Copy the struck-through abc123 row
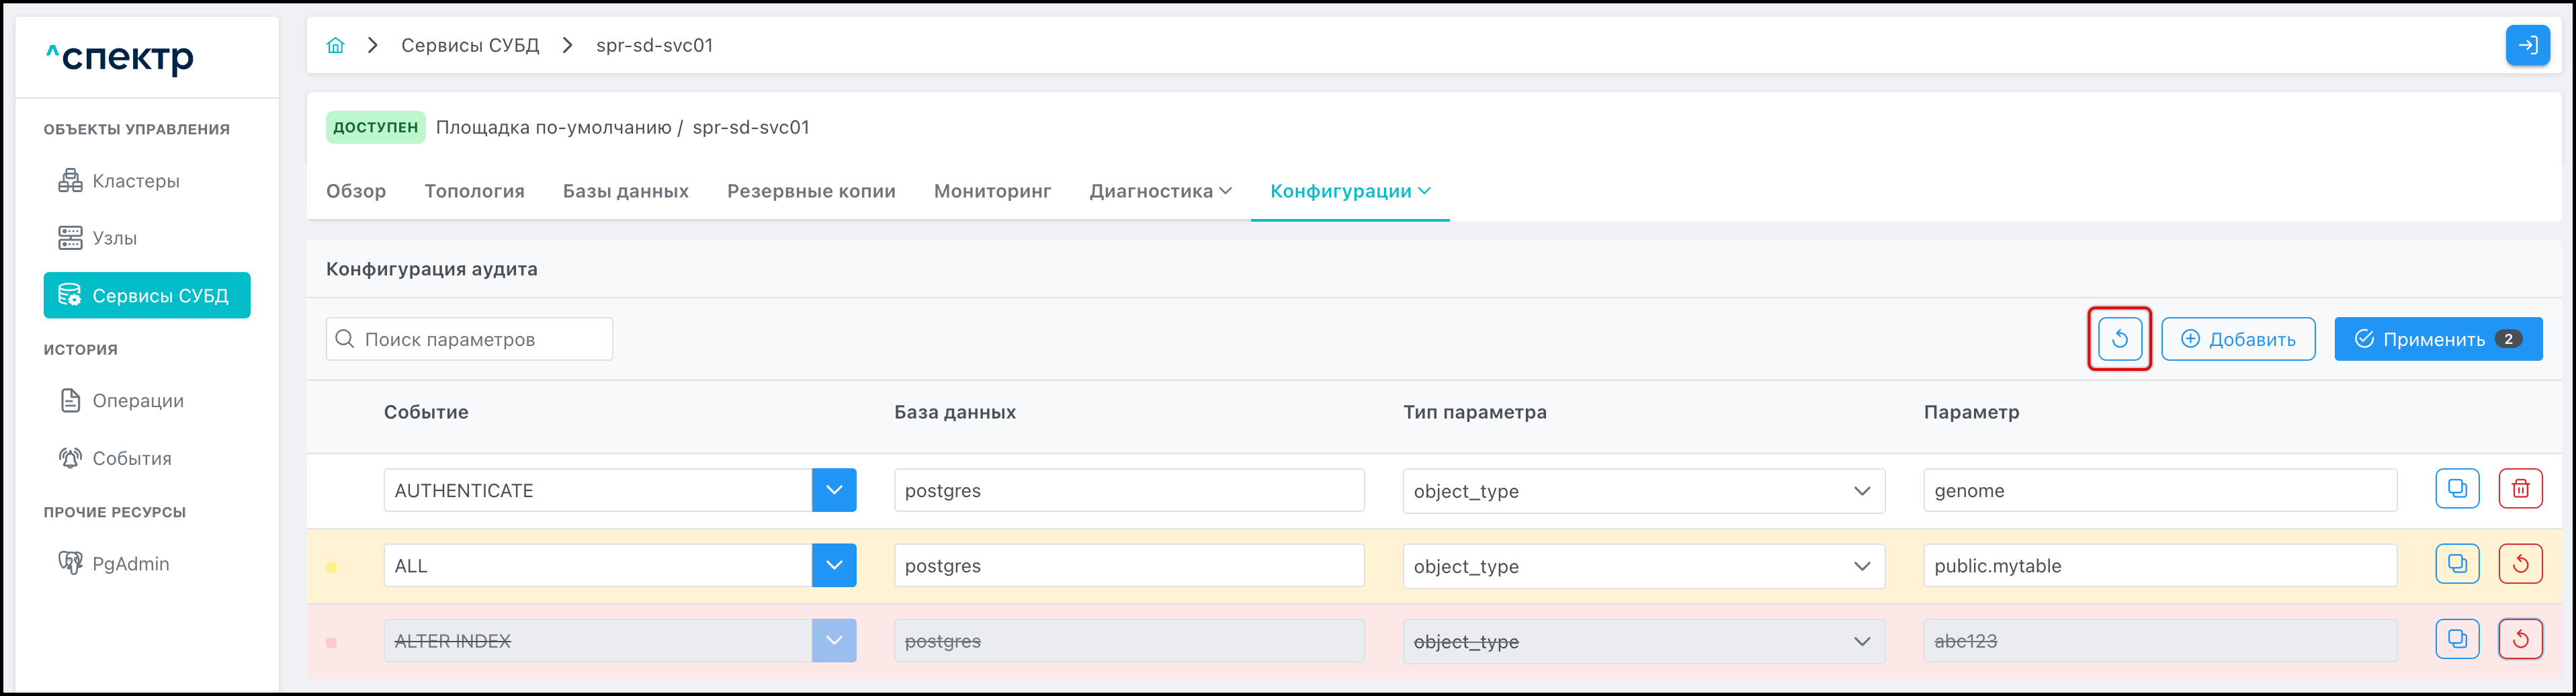 pyautogui.click(x=2456, y=639)
